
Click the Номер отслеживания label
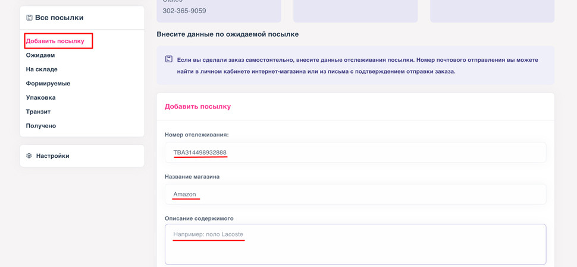click(x=197, y=135)
